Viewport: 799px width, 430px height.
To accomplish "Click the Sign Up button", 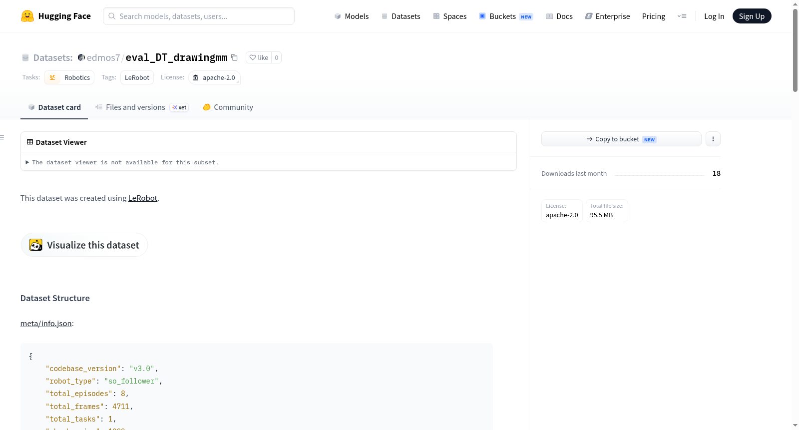I will (752, 16).
